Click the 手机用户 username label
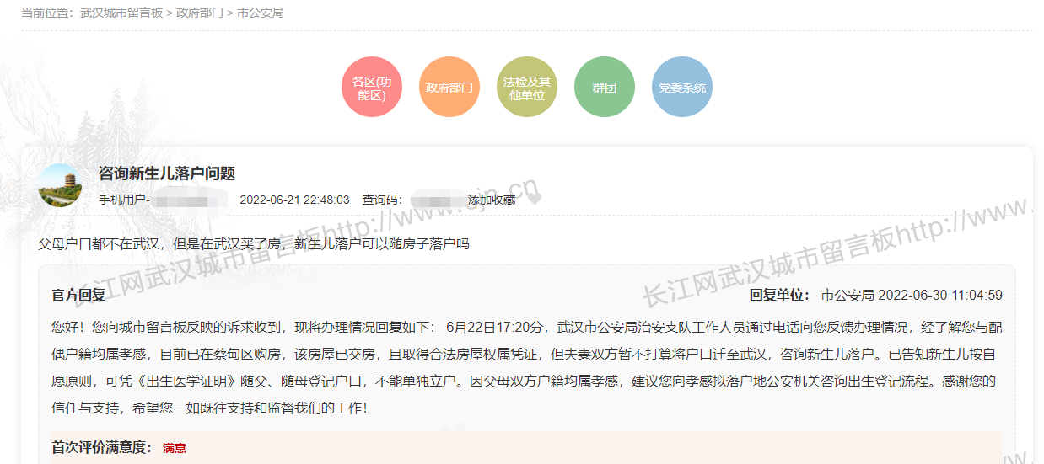 click(124, 200)
